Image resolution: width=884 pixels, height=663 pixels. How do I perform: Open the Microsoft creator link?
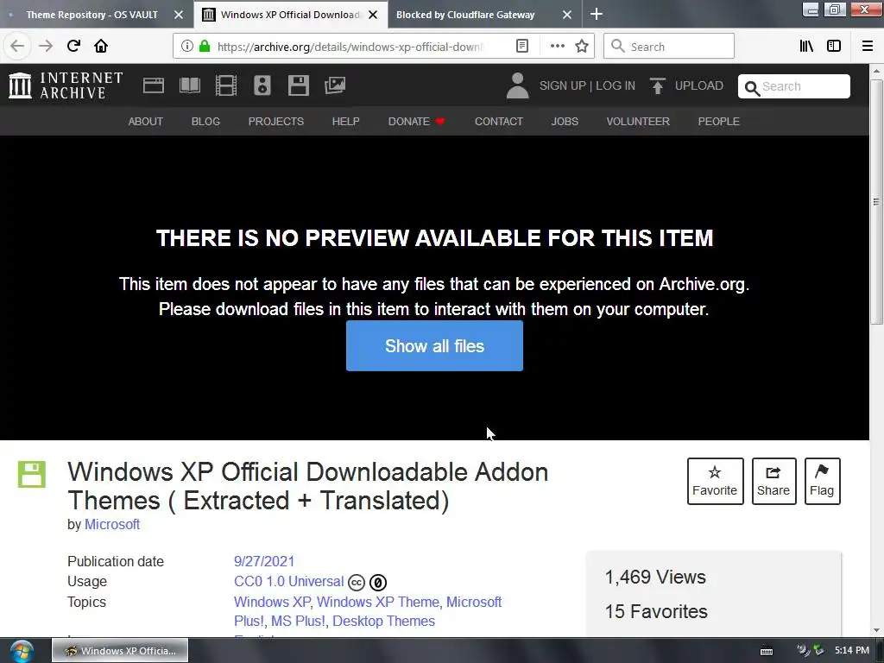(112, 524)
